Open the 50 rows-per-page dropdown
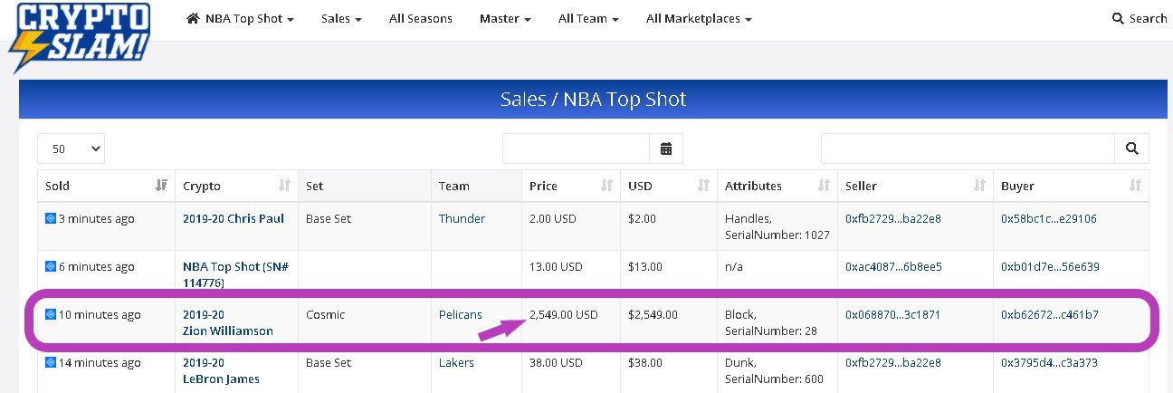The height and width of the screenshot is (393, 1173). pos(72,149)
